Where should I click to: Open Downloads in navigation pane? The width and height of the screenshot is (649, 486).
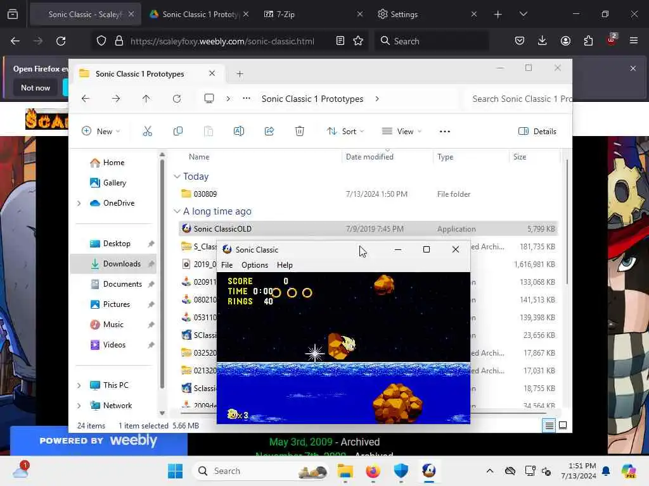[x=114, y=264]
